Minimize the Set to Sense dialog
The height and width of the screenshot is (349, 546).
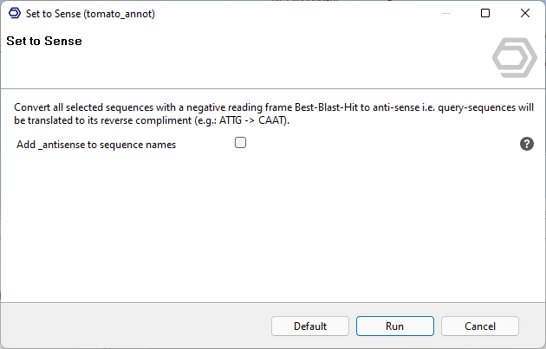[445, 14]
